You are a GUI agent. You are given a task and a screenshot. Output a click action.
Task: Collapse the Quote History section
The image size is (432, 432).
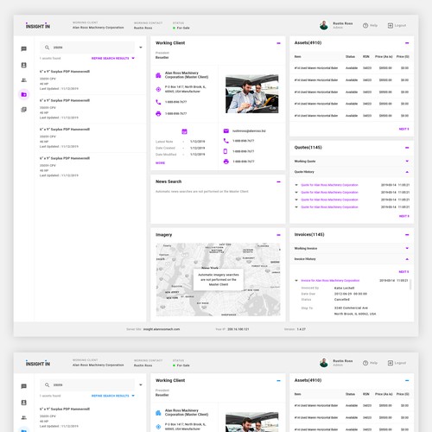pos(407,172)
